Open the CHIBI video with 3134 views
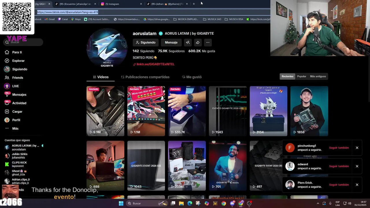Screen dimensions: 370x208 (269, 111)
